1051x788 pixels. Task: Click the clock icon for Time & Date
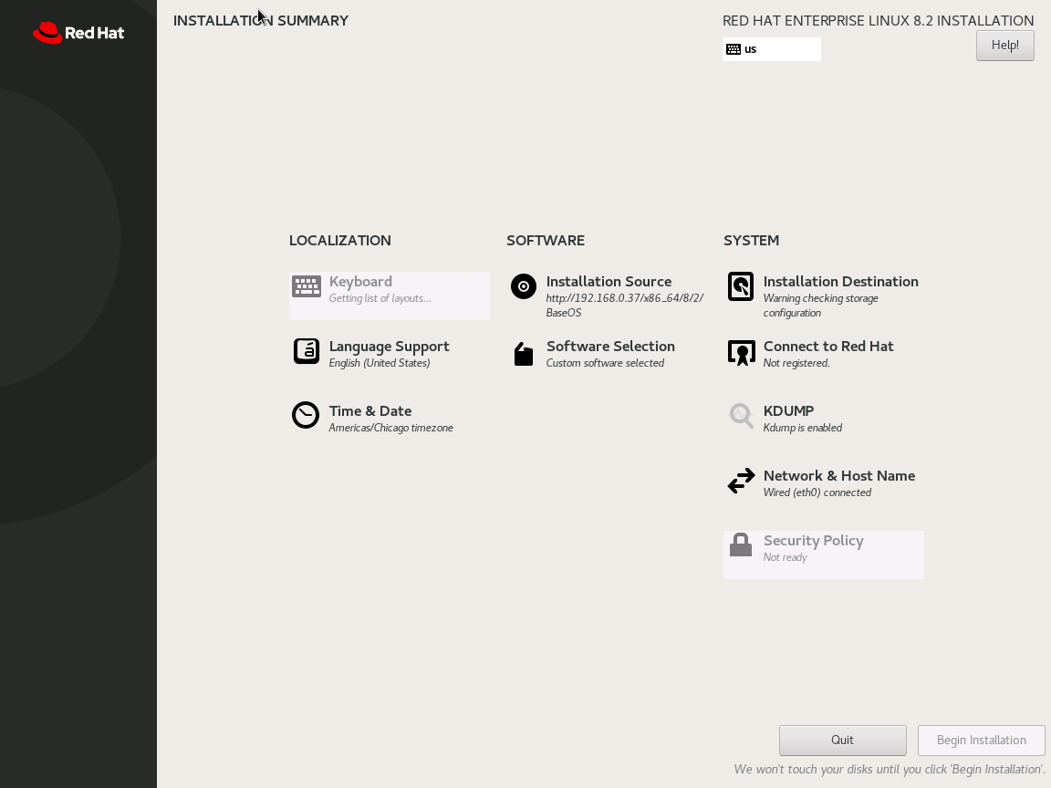coord(306,416)
